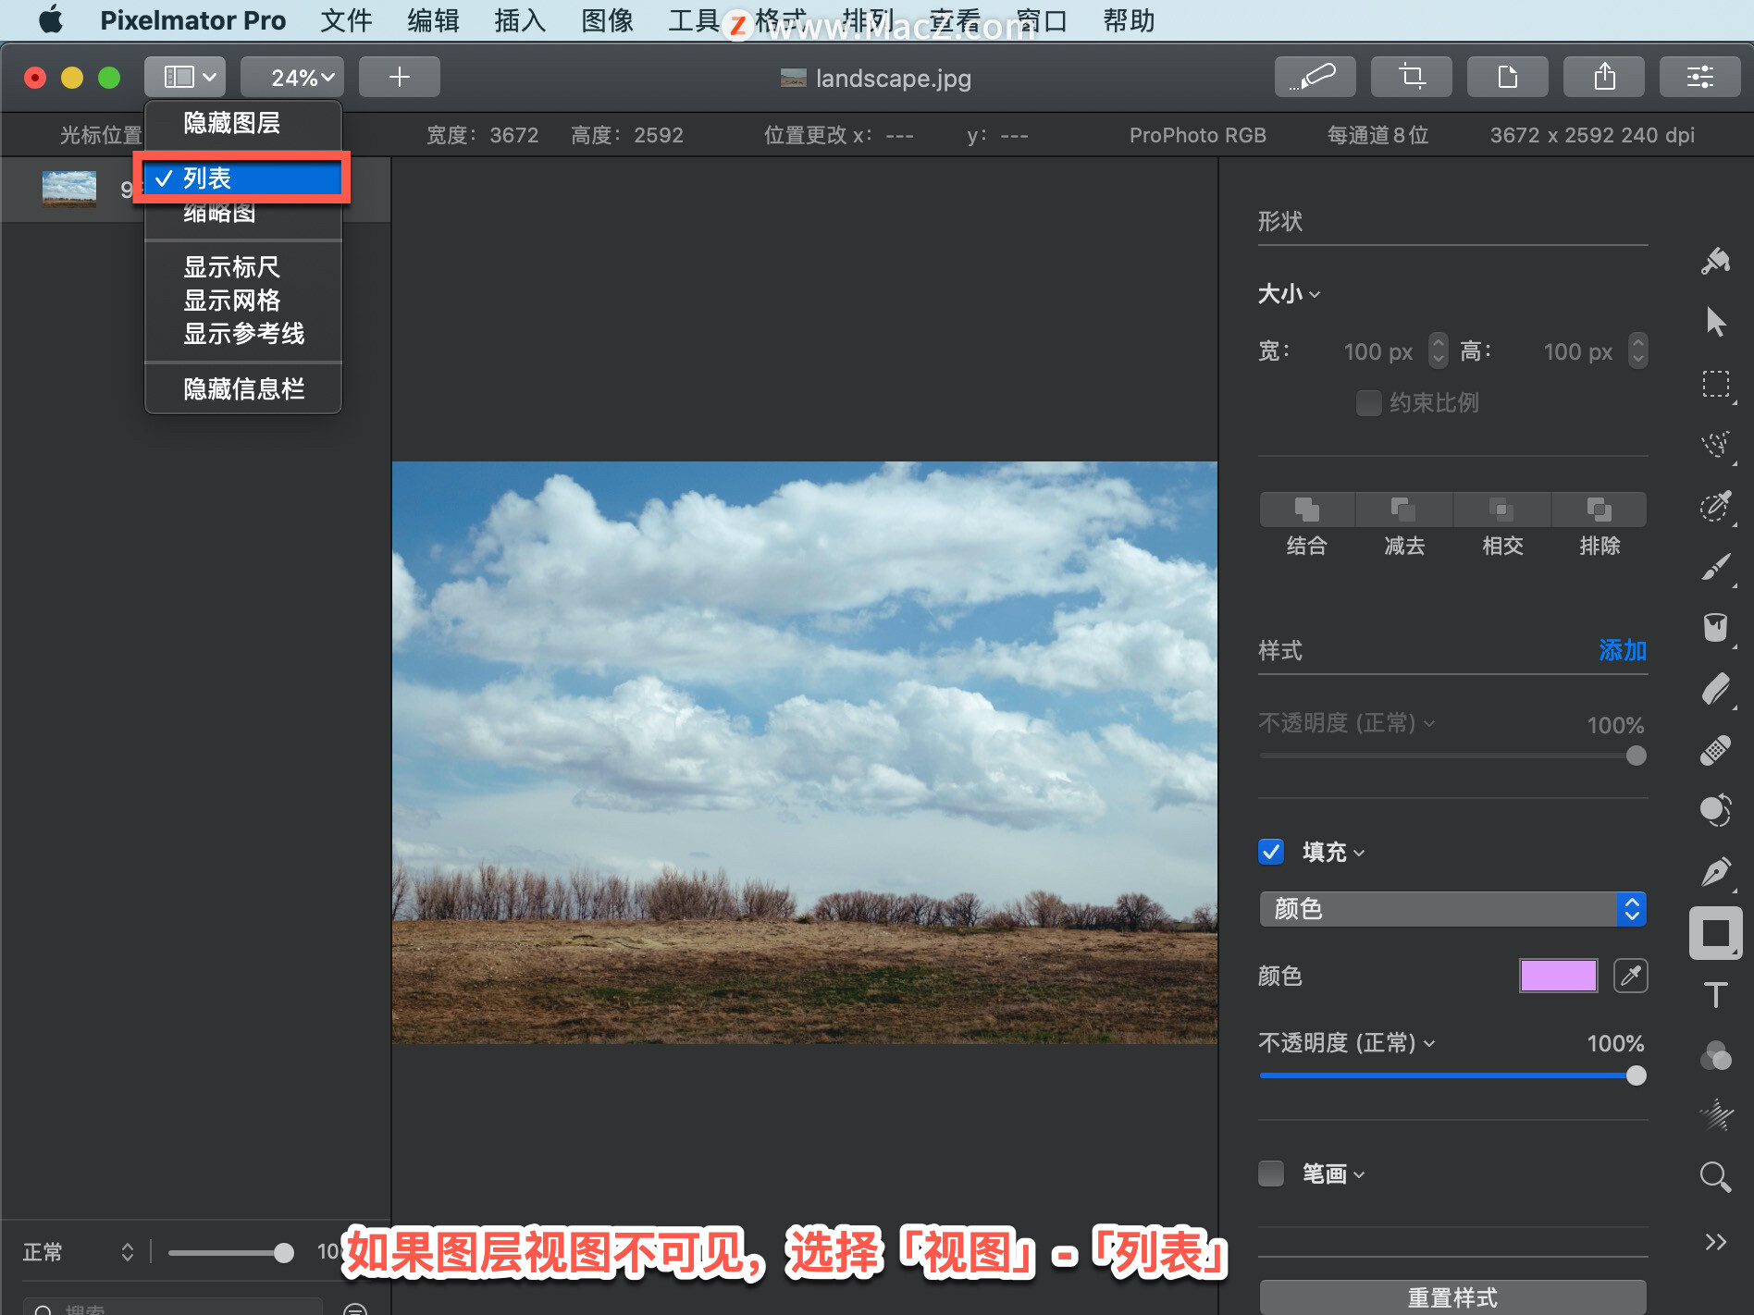Click the 添加 style link
Screen dimensions: 1754x1315
point(1623,650)
